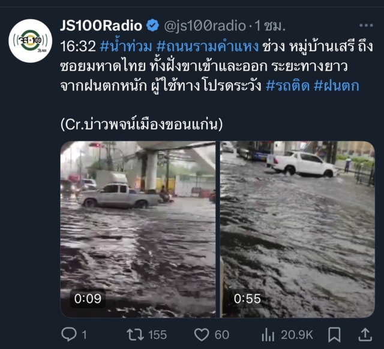Click the 0:55 duration badge
Screen dimensions: 384x349
pyautogui.click(x=247, y=299)
